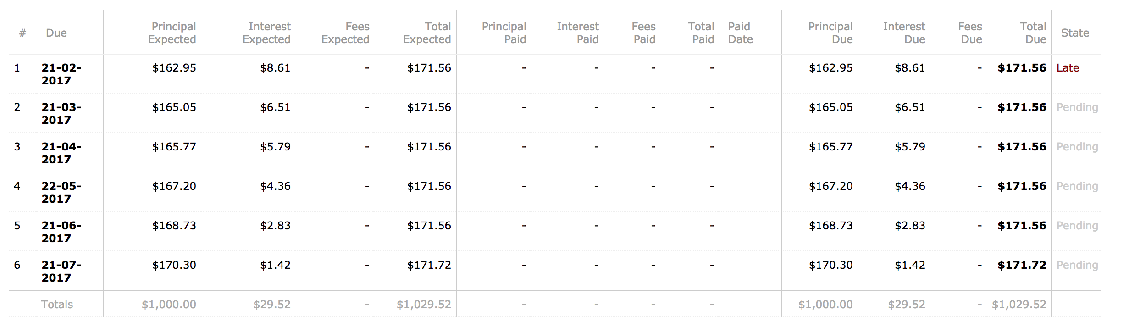1140x333 pixels.
Task: Select the $1,029.52 Total Due total
Action: pos(1019,305)
